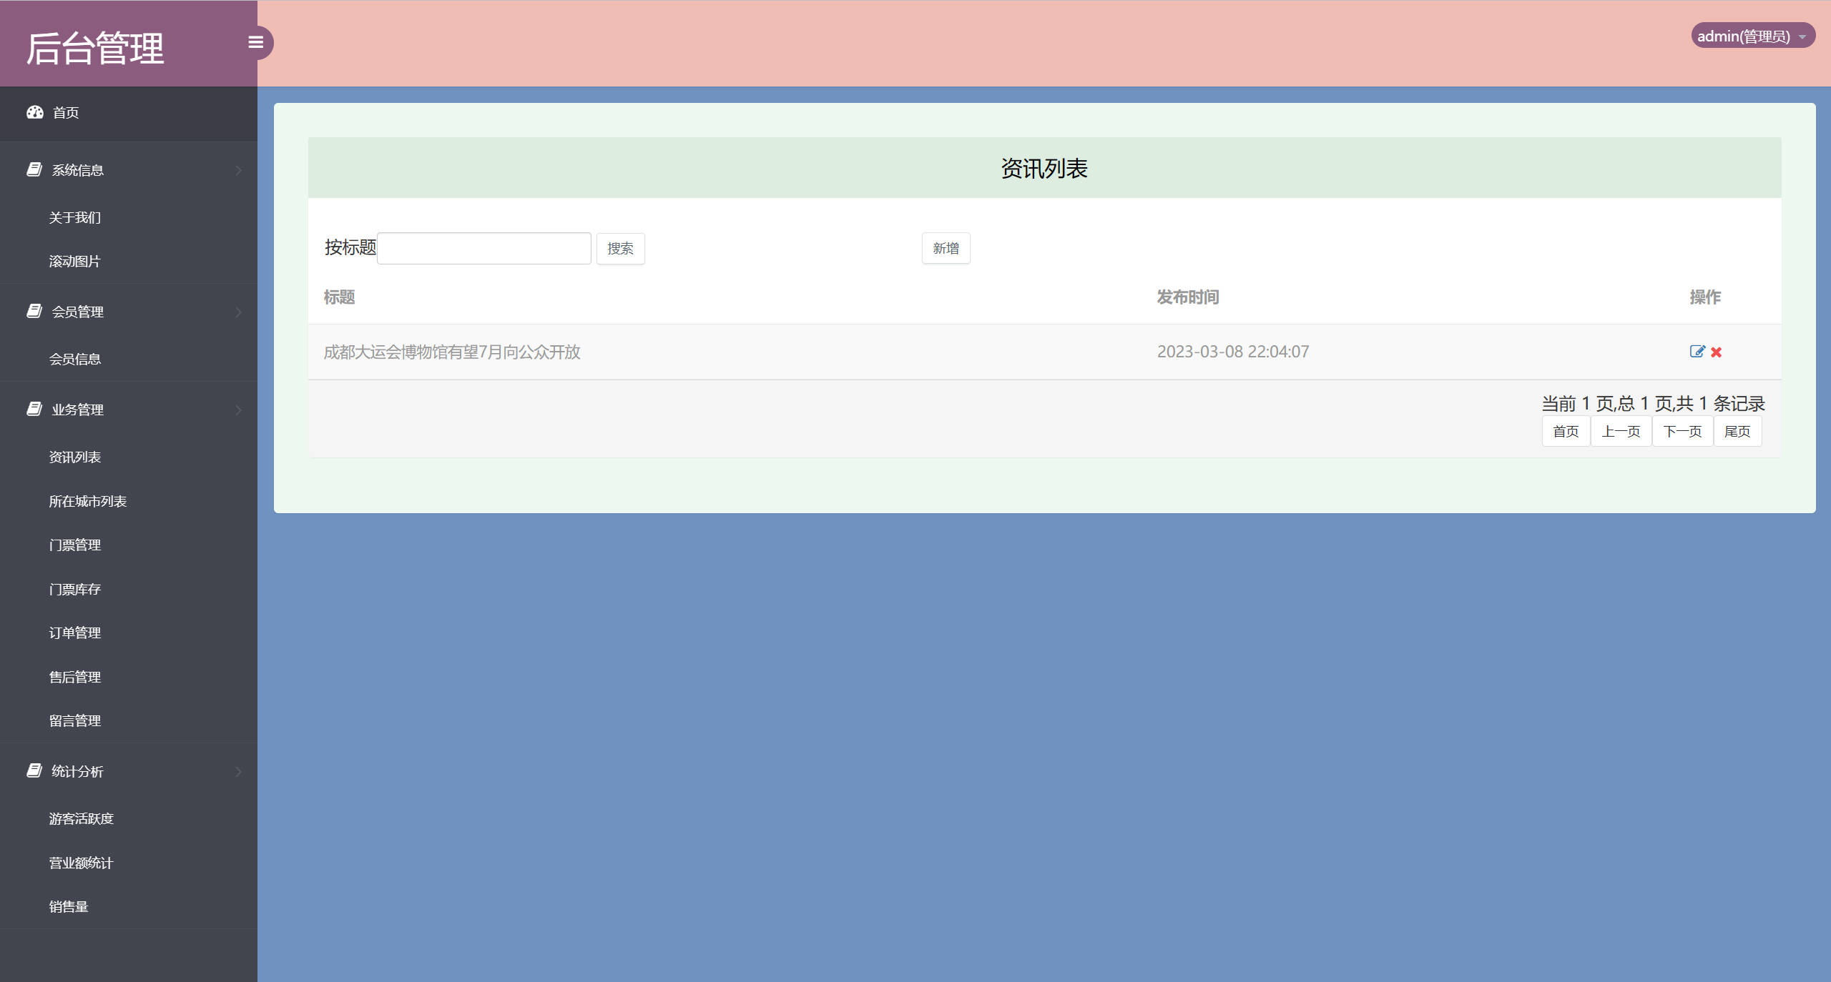1831x982 pixels.
Task: Open 门票管理 in the sidebar
Action: (75, 545)
